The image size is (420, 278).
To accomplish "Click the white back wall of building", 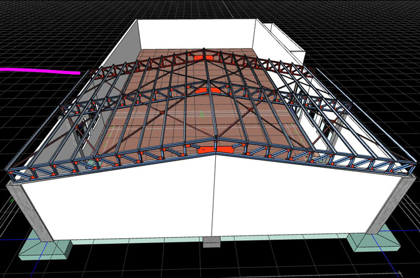I will tap(197, 34).
